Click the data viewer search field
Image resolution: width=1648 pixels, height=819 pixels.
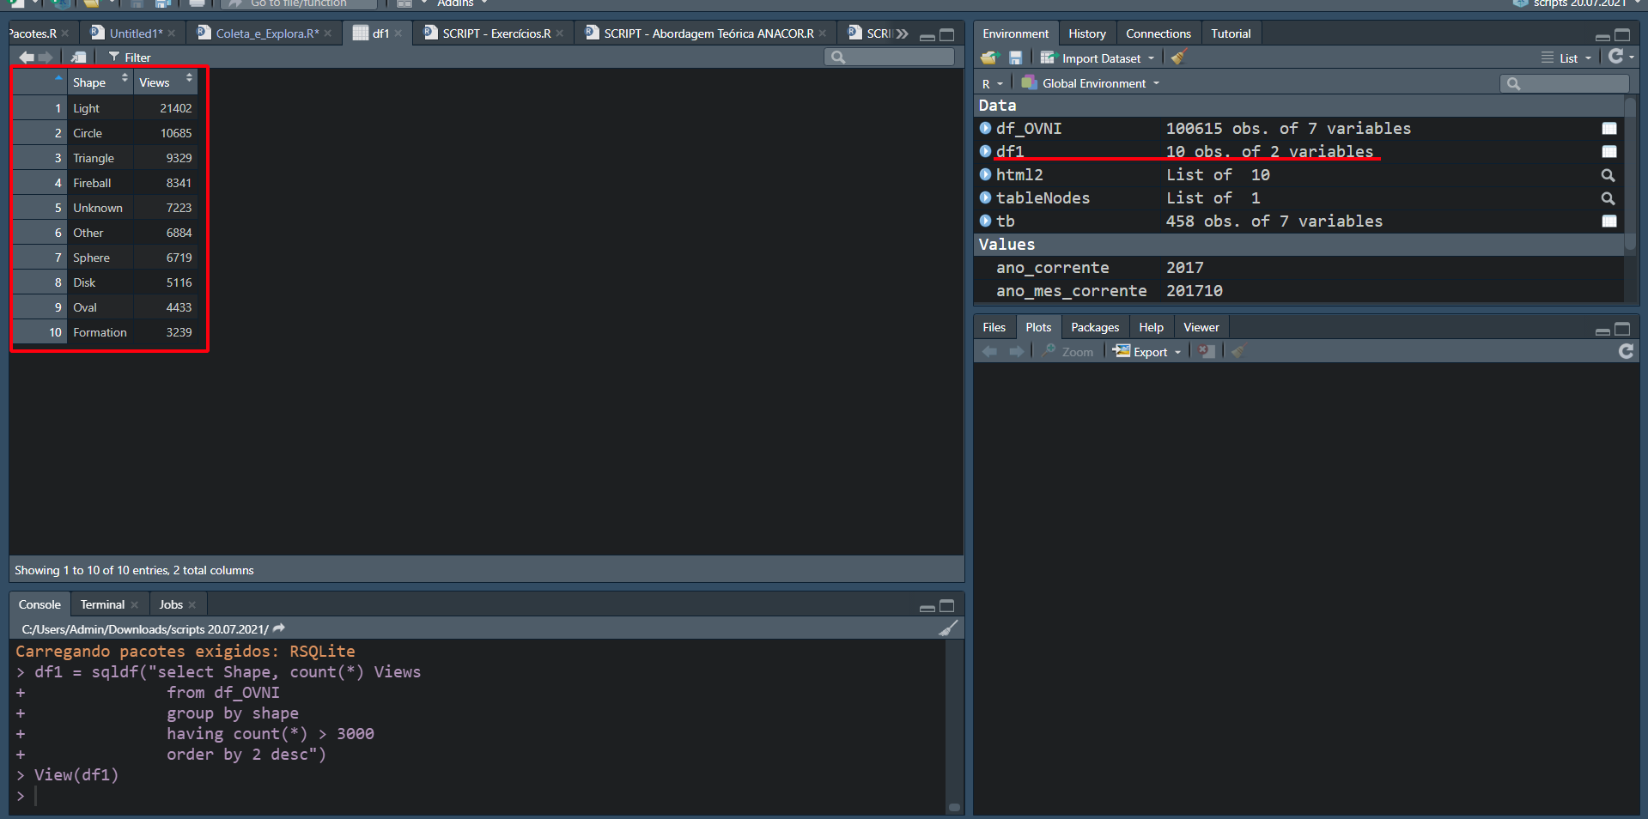pos(890,58)
